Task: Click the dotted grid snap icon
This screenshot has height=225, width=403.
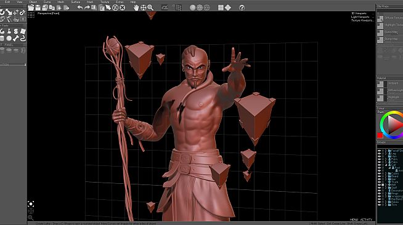Action: point(178,8)
